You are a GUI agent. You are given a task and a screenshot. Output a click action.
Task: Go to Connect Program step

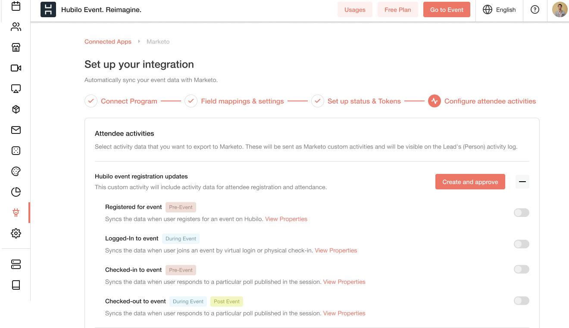[129, 101]
